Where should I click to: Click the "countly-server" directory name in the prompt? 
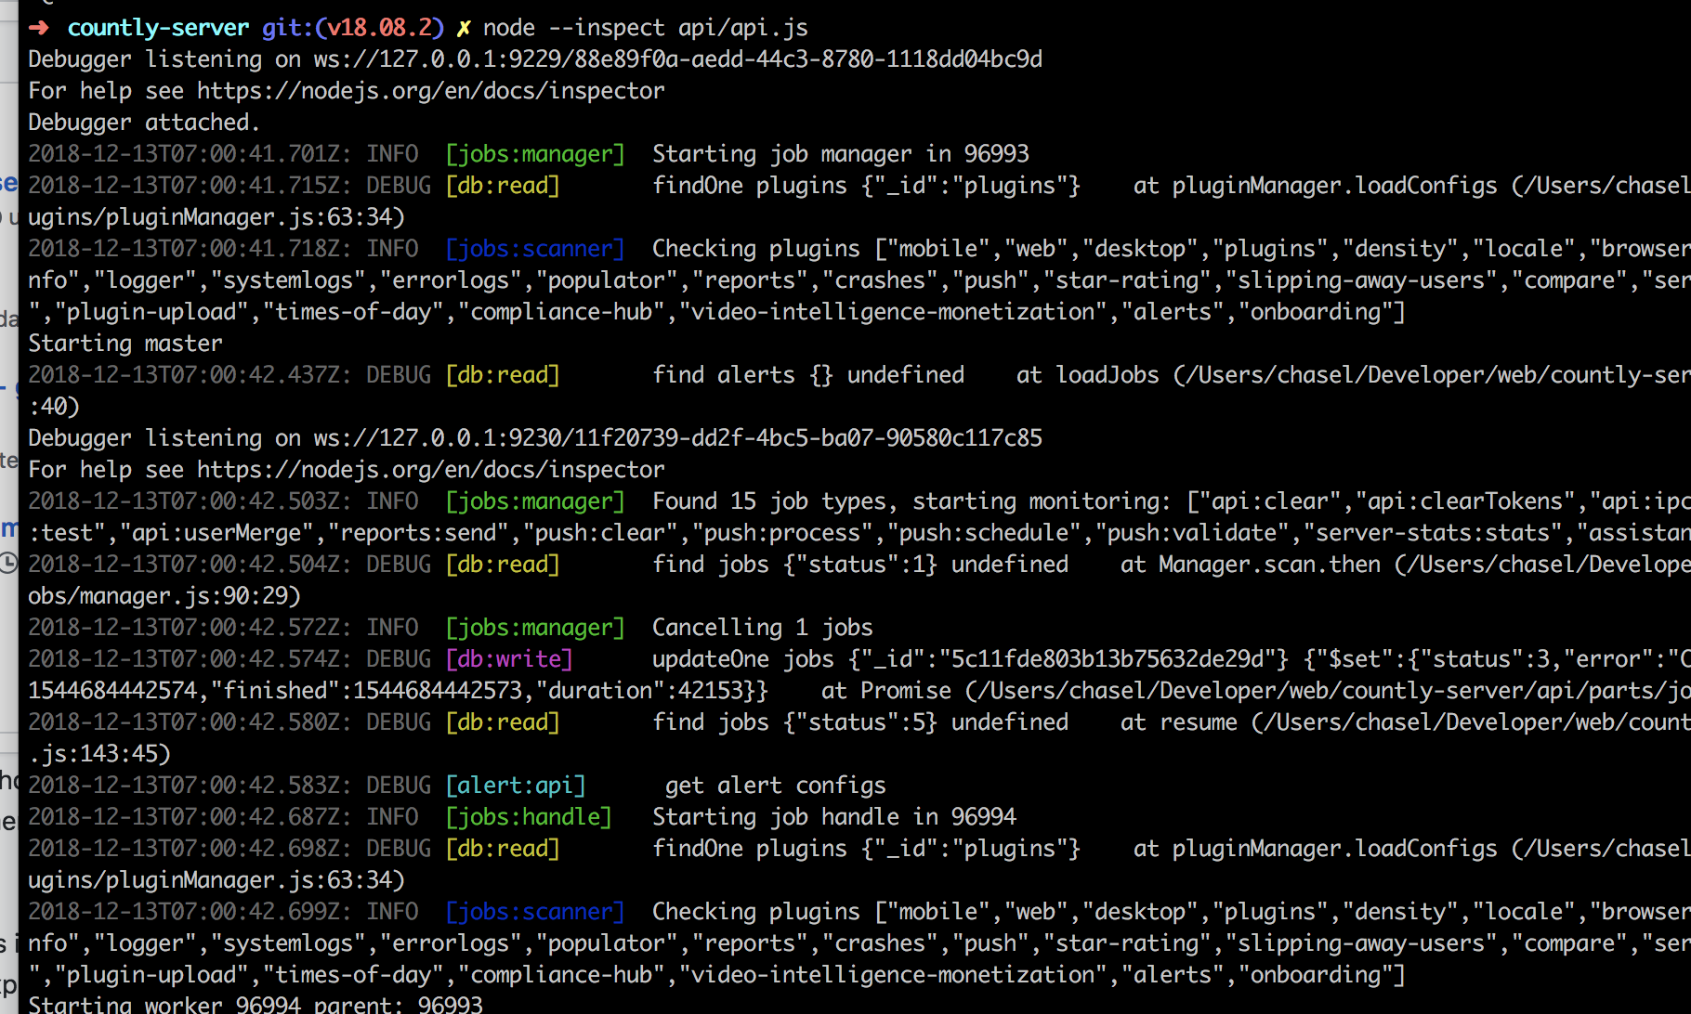pyautogui.click(x=158, y=28)
